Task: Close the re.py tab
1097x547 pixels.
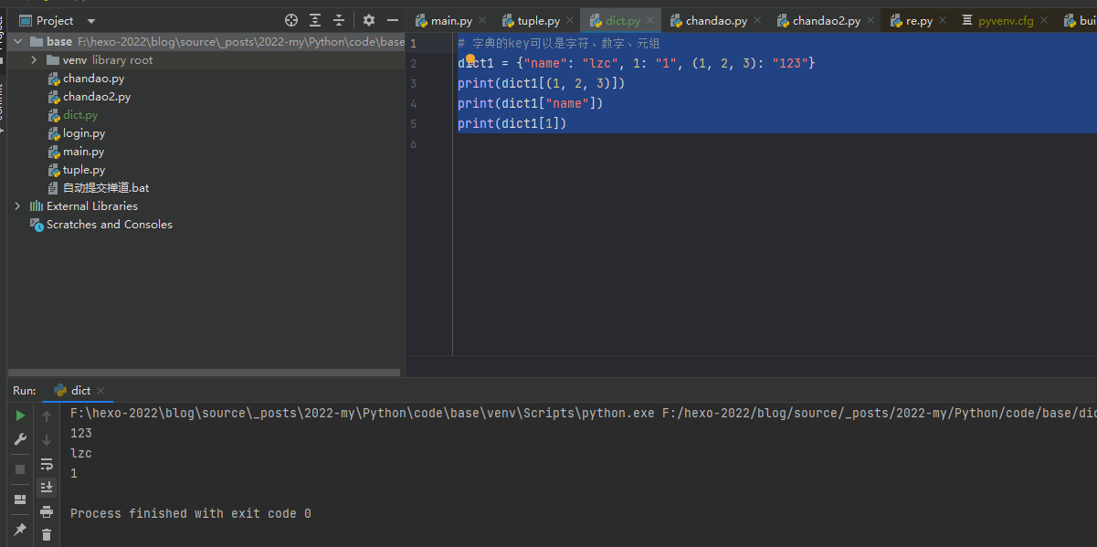Action: pyautogui.click(x=944, y=20)
